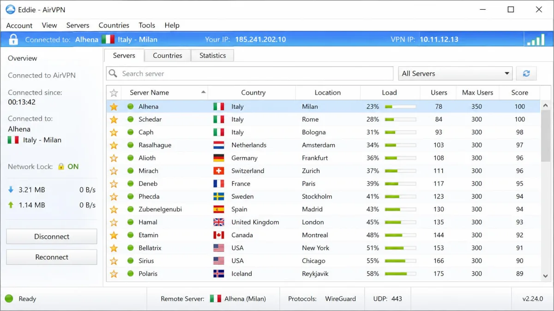Click the Reconnect button

52,257
